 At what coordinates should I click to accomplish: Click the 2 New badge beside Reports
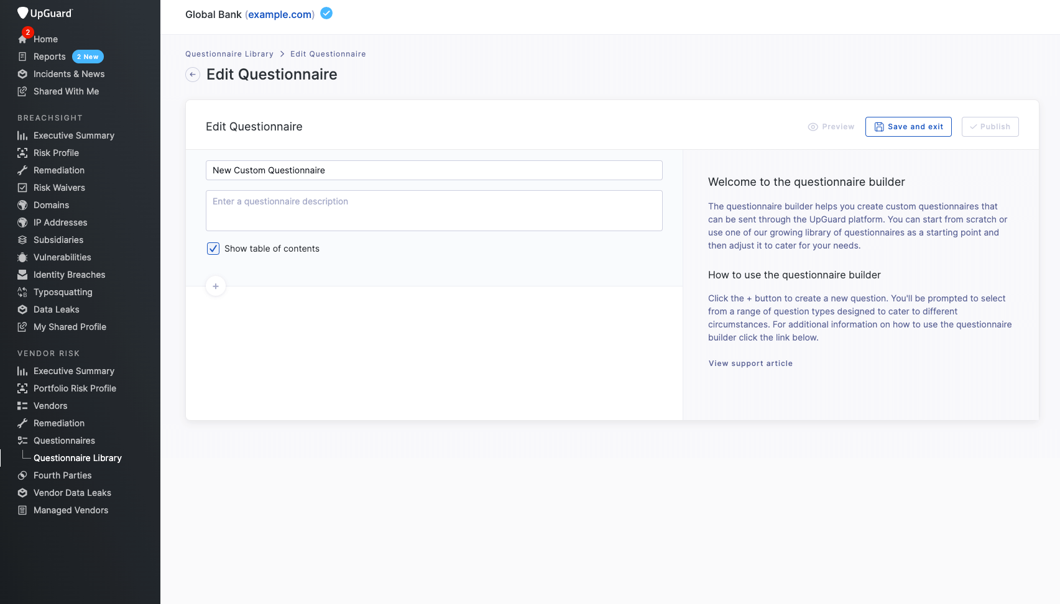88,57
